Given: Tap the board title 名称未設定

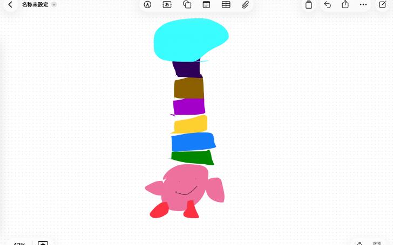Looking at the screenshot, I should pos(35,4).
